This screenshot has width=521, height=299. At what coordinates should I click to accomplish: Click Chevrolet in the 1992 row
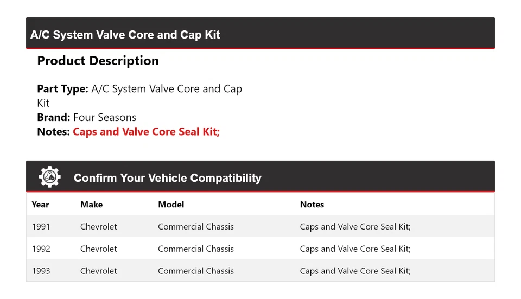(x=98, y=249)
